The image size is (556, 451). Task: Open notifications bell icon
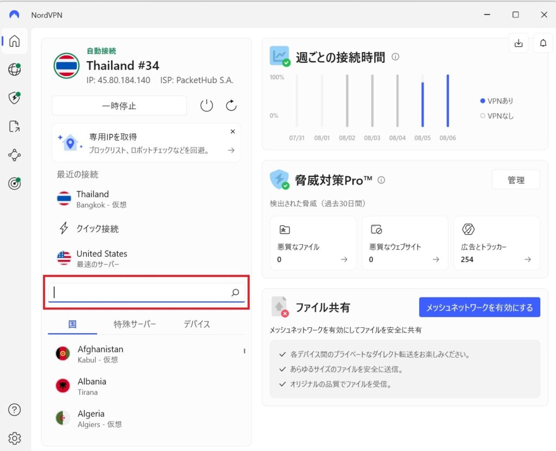(x=543, y=43)
